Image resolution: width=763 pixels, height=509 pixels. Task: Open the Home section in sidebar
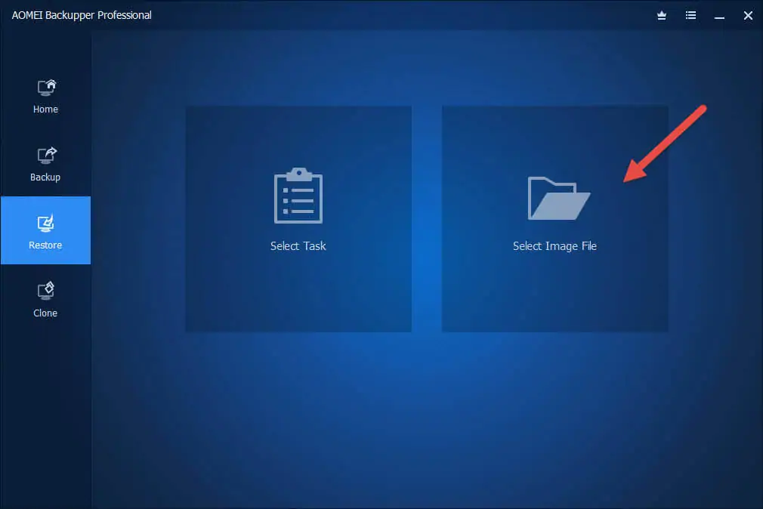tap(45, 97)
